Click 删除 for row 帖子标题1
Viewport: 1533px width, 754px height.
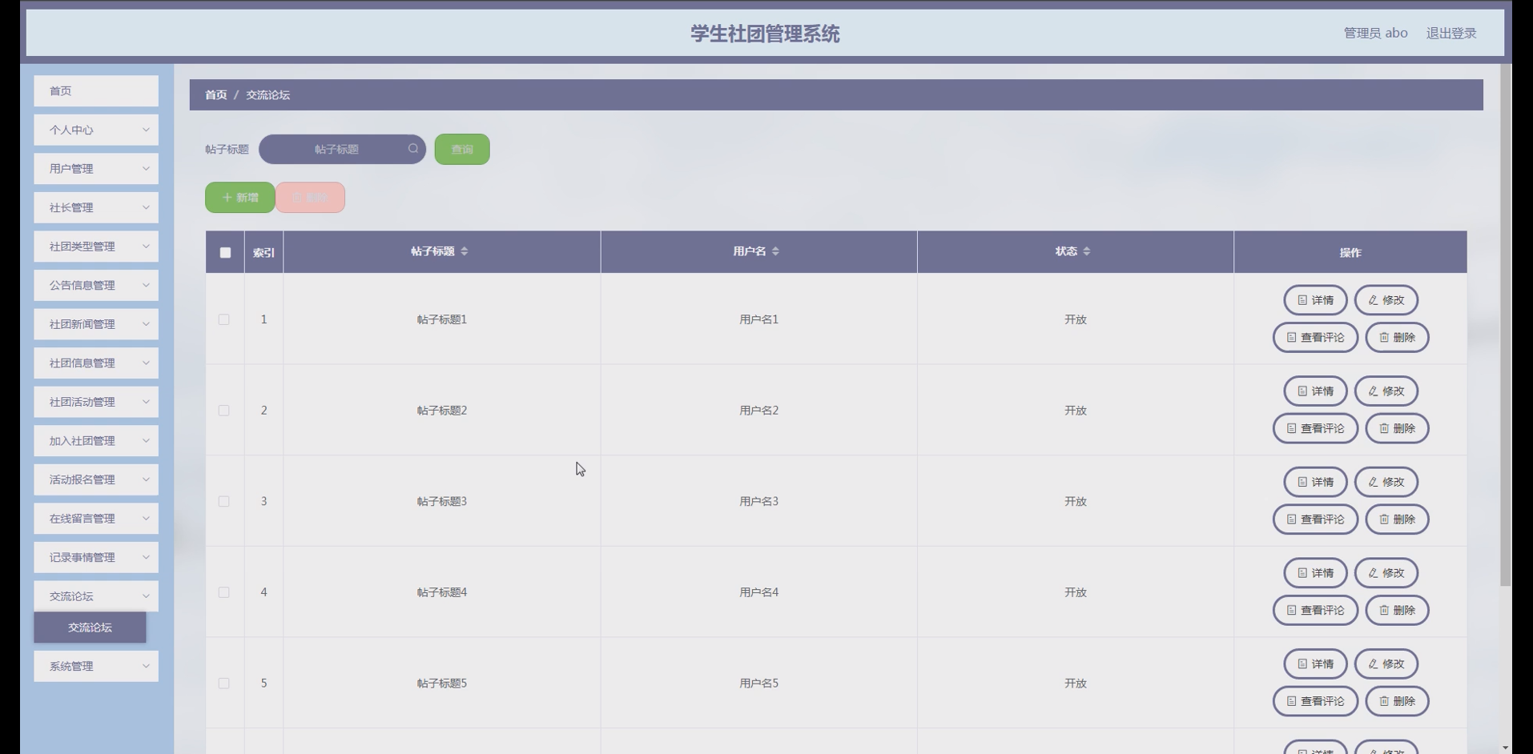(1397, 338)
